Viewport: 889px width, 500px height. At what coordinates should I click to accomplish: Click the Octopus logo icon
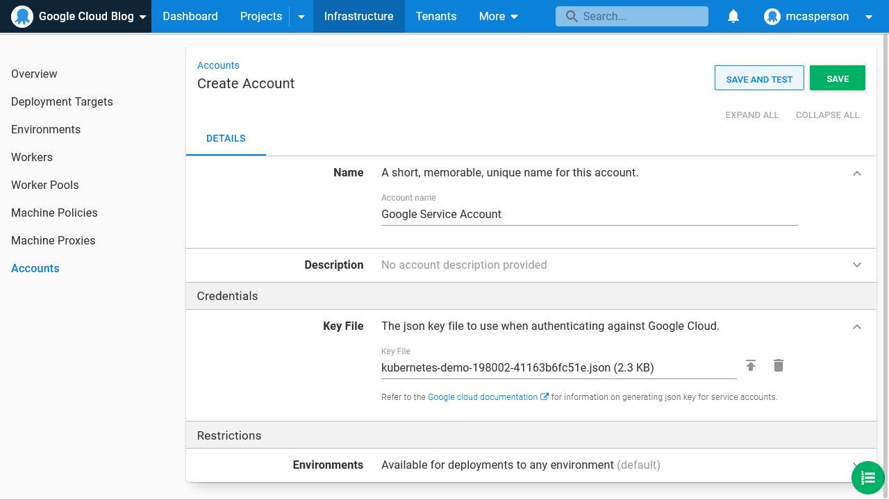tap(22, 16)
